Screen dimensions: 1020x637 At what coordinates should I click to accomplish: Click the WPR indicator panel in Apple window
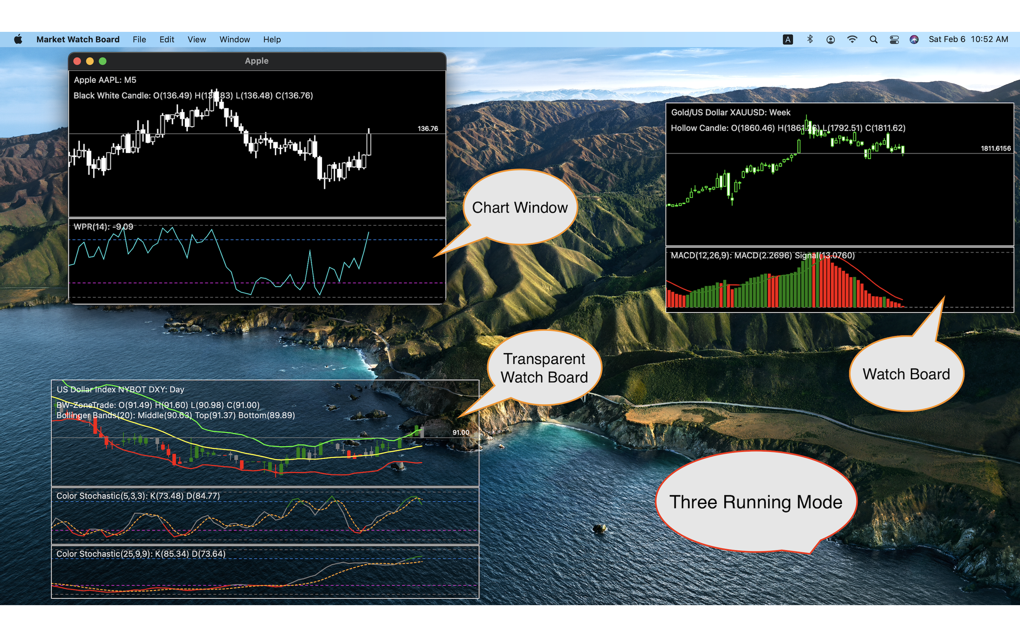257,261
